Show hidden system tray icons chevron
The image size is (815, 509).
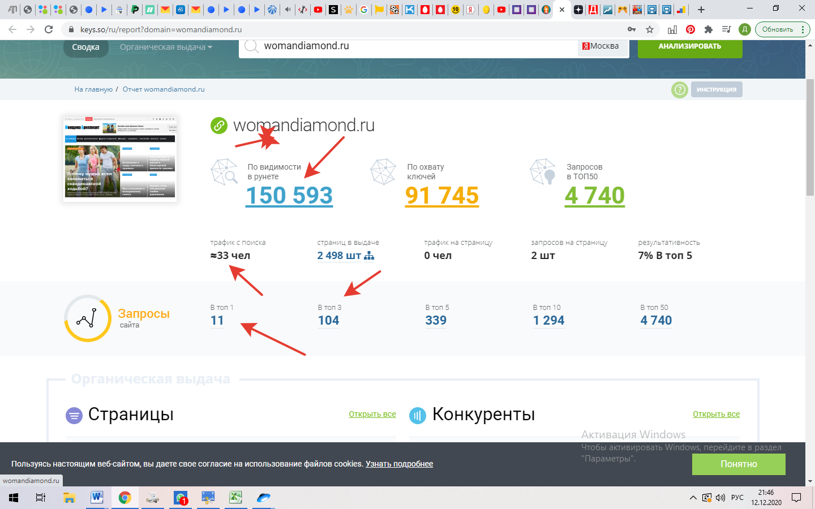[x=693, y=498]
